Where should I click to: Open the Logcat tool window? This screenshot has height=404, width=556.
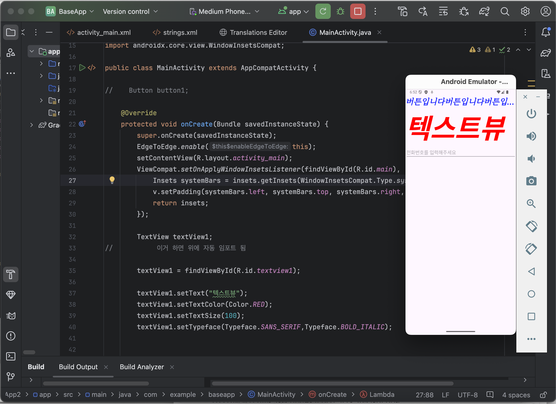[x=11, y=316]
